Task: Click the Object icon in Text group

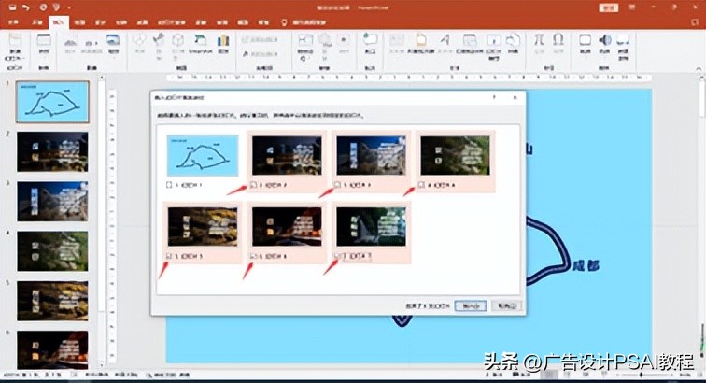Action: 513,39
